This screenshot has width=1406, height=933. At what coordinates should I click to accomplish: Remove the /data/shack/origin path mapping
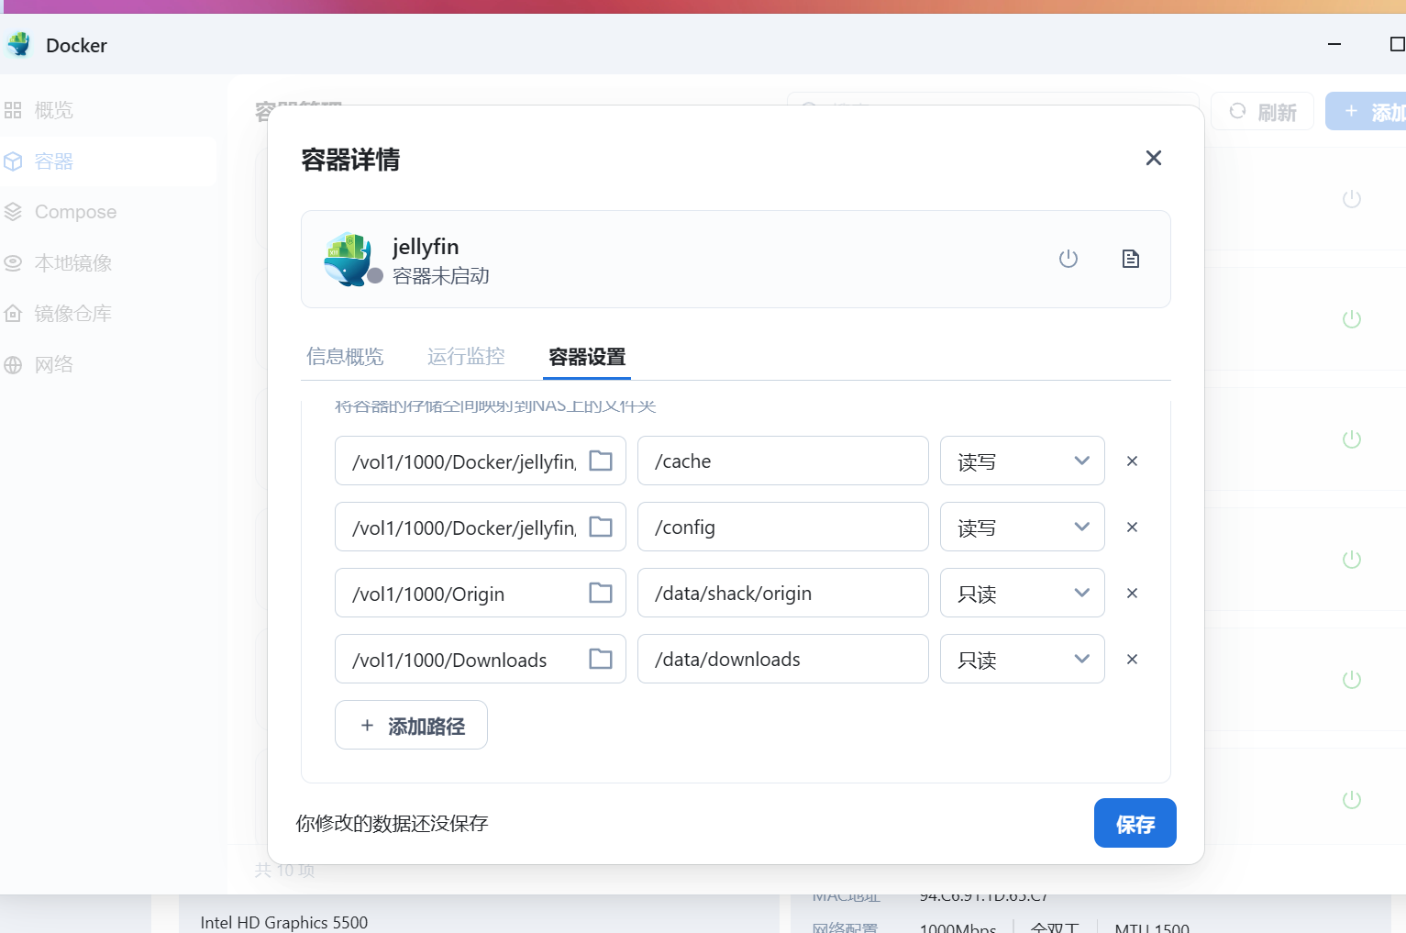click(1132, 593)
